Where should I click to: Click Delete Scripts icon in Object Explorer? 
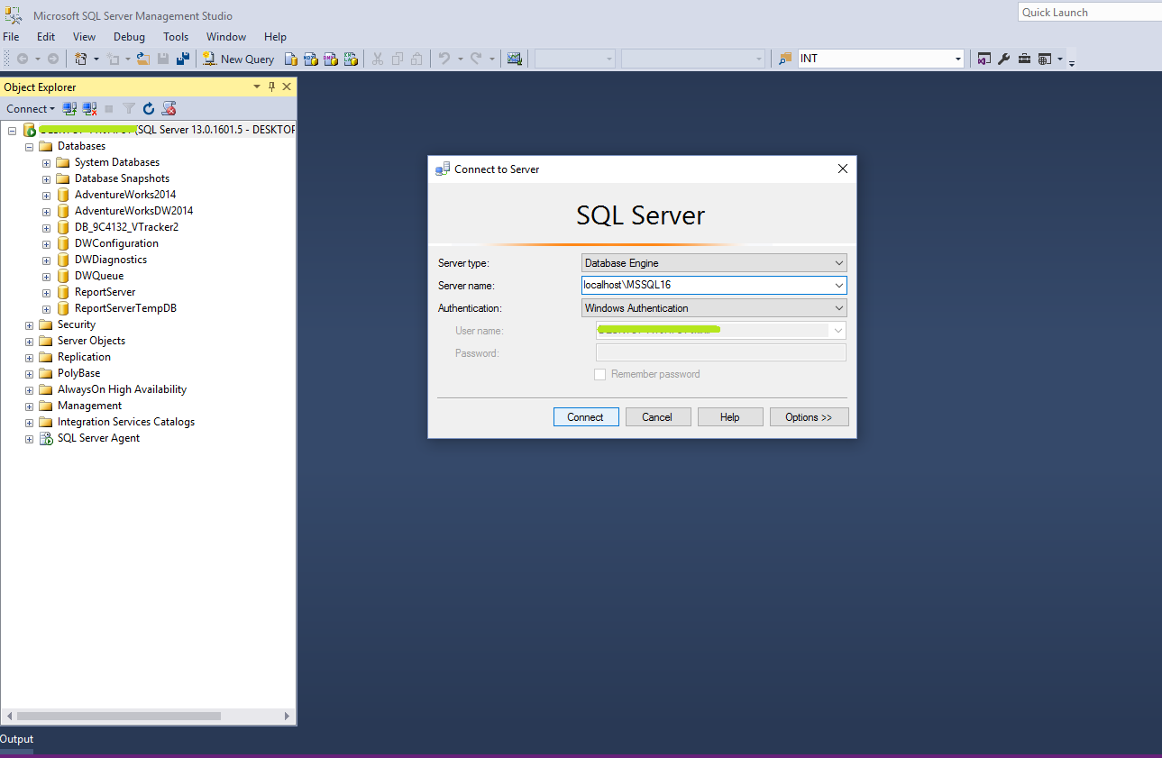(169, 109)
